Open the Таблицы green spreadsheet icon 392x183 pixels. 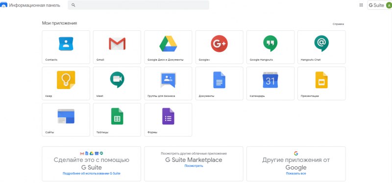(x=117, y=116)
